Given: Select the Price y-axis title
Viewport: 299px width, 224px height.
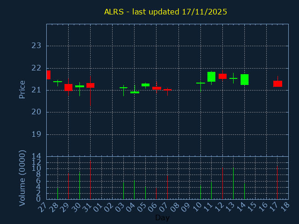Looking at the screenshot, I should (22, 89).
